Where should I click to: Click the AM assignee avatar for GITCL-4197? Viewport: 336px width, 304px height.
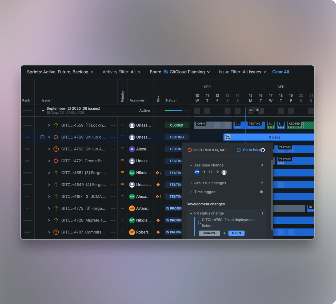click(132, 196)
